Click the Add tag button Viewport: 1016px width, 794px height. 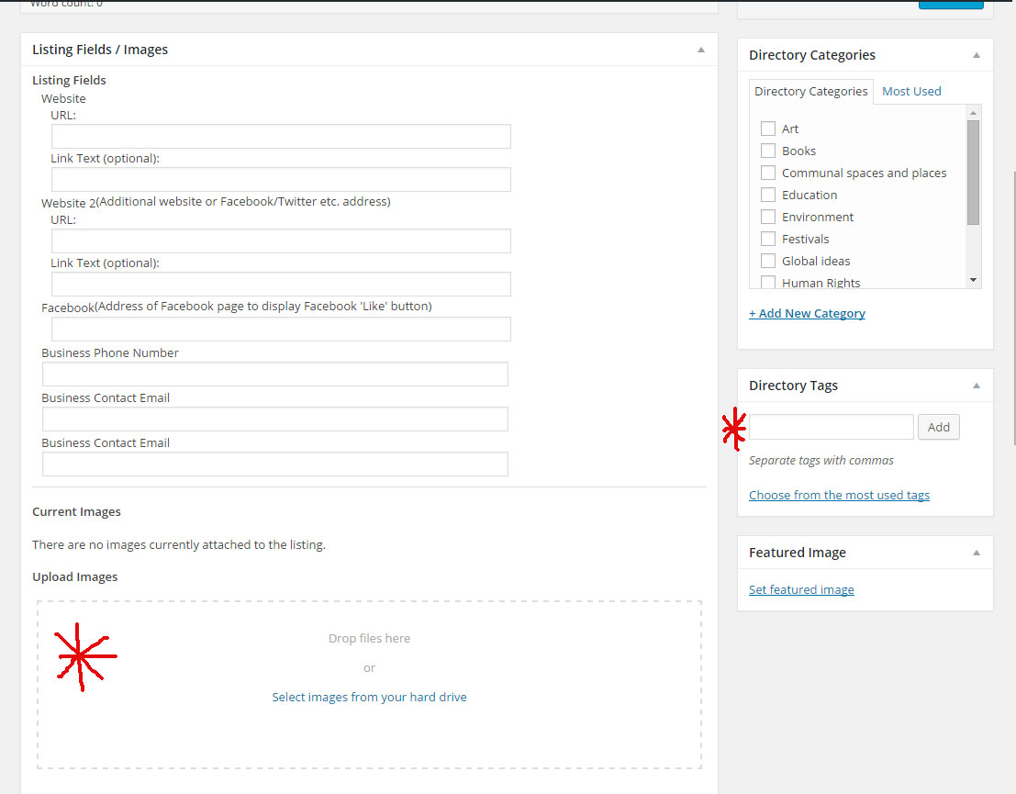coord(938,427)
